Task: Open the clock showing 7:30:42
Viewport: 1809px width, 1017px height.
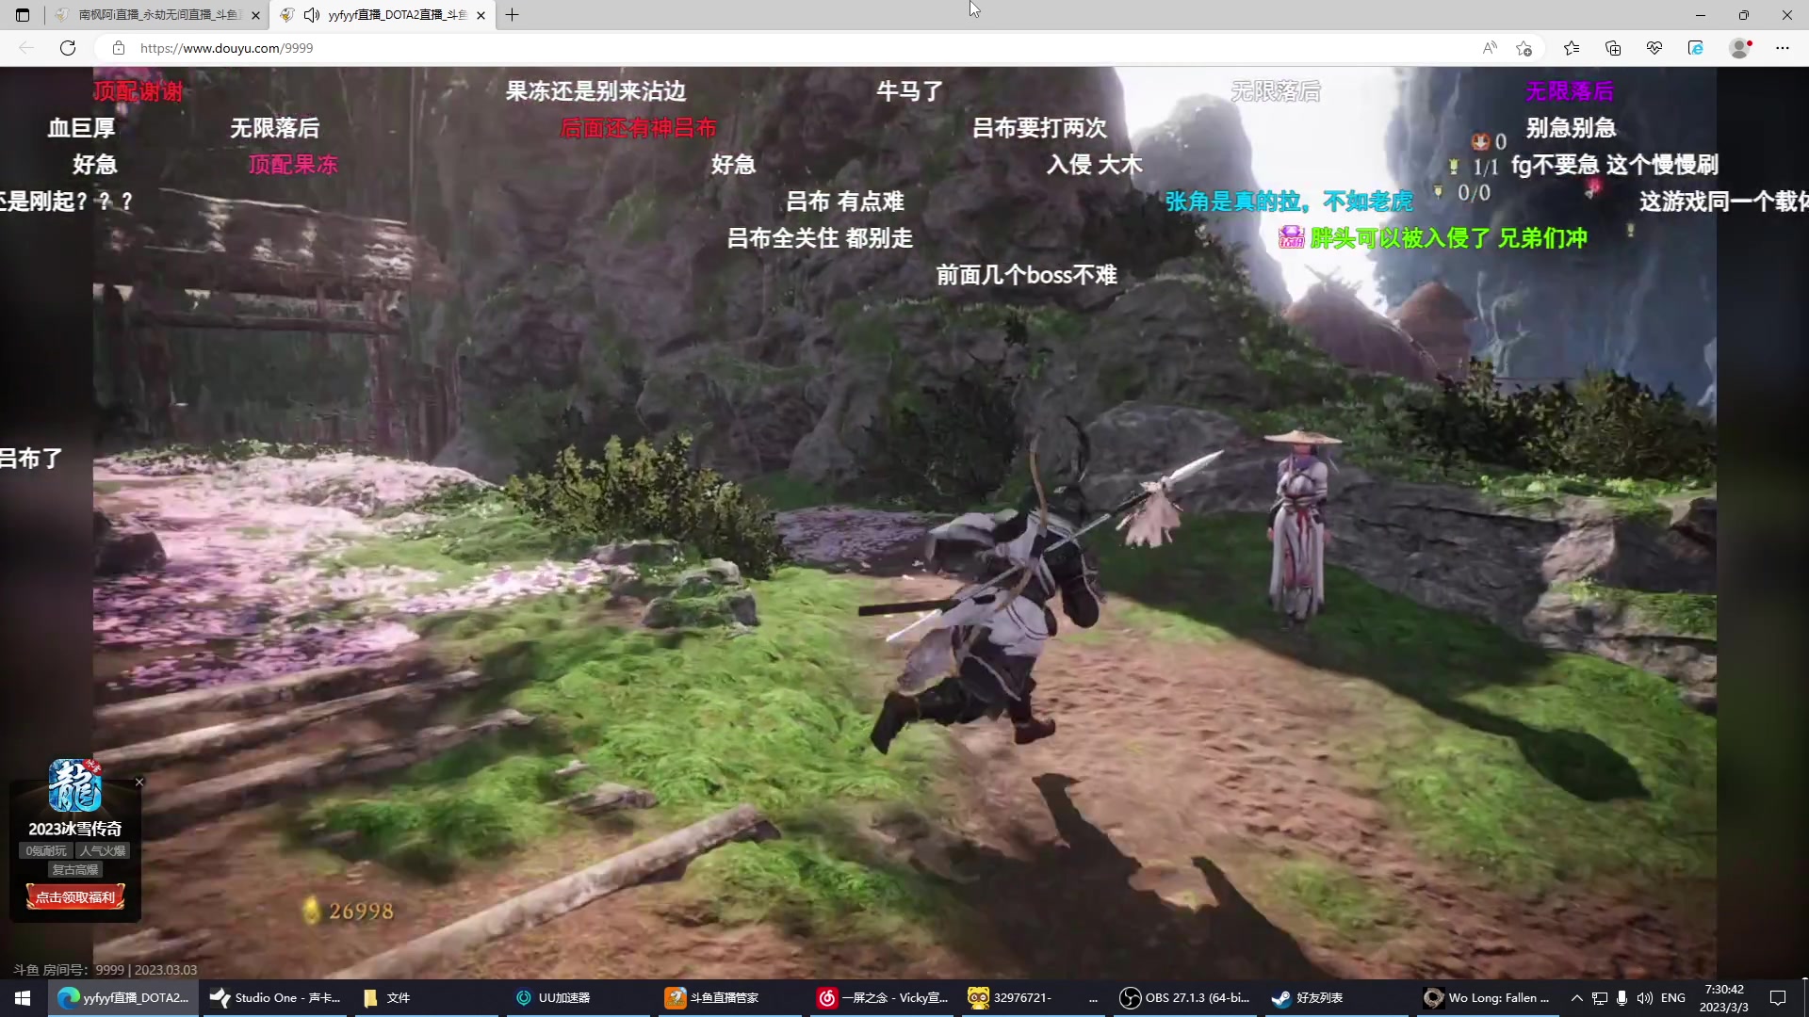Action: 1724,998
